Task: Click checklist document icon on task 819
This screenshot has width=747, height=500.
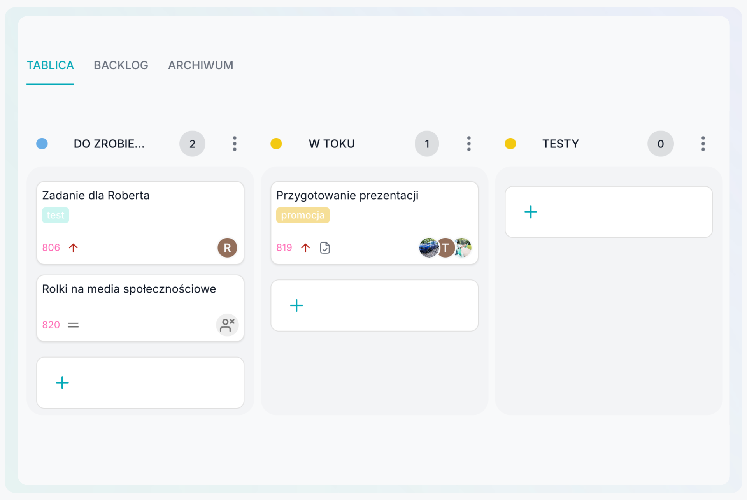Action: pyautogui.click(x=325, y=247)
